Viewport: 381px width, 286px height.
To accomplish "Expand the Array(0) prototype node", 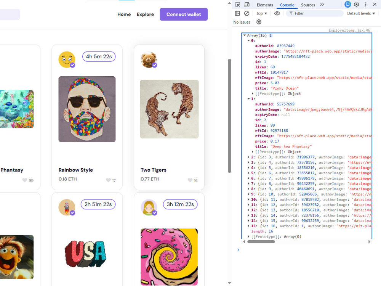I will (248, 236).
